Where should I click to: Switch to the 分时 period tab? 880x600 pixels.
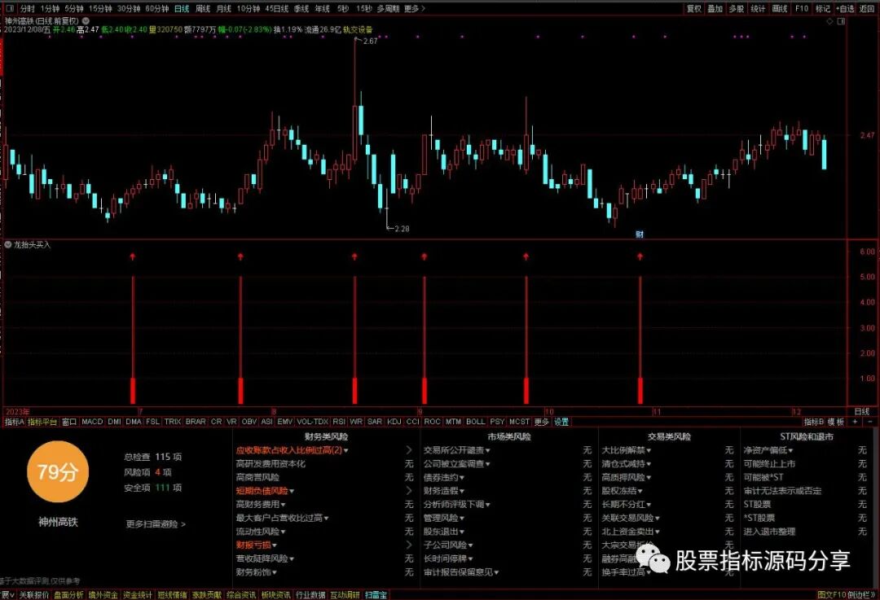point(27,8)
